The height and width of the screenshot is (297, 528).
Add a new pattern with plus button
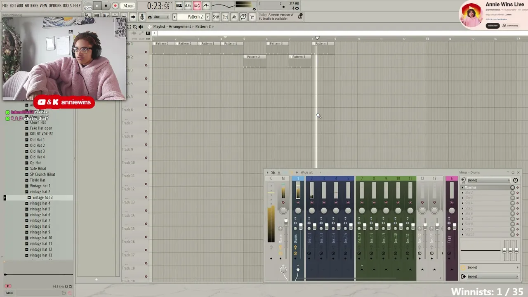point(207,17)
